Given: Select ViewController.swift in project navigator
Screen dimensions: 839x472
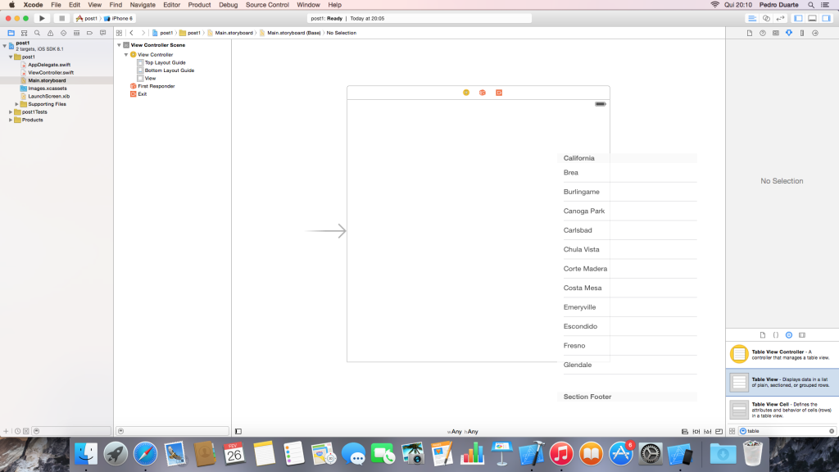Looking at the screenshot, I should tap(51, 72).
